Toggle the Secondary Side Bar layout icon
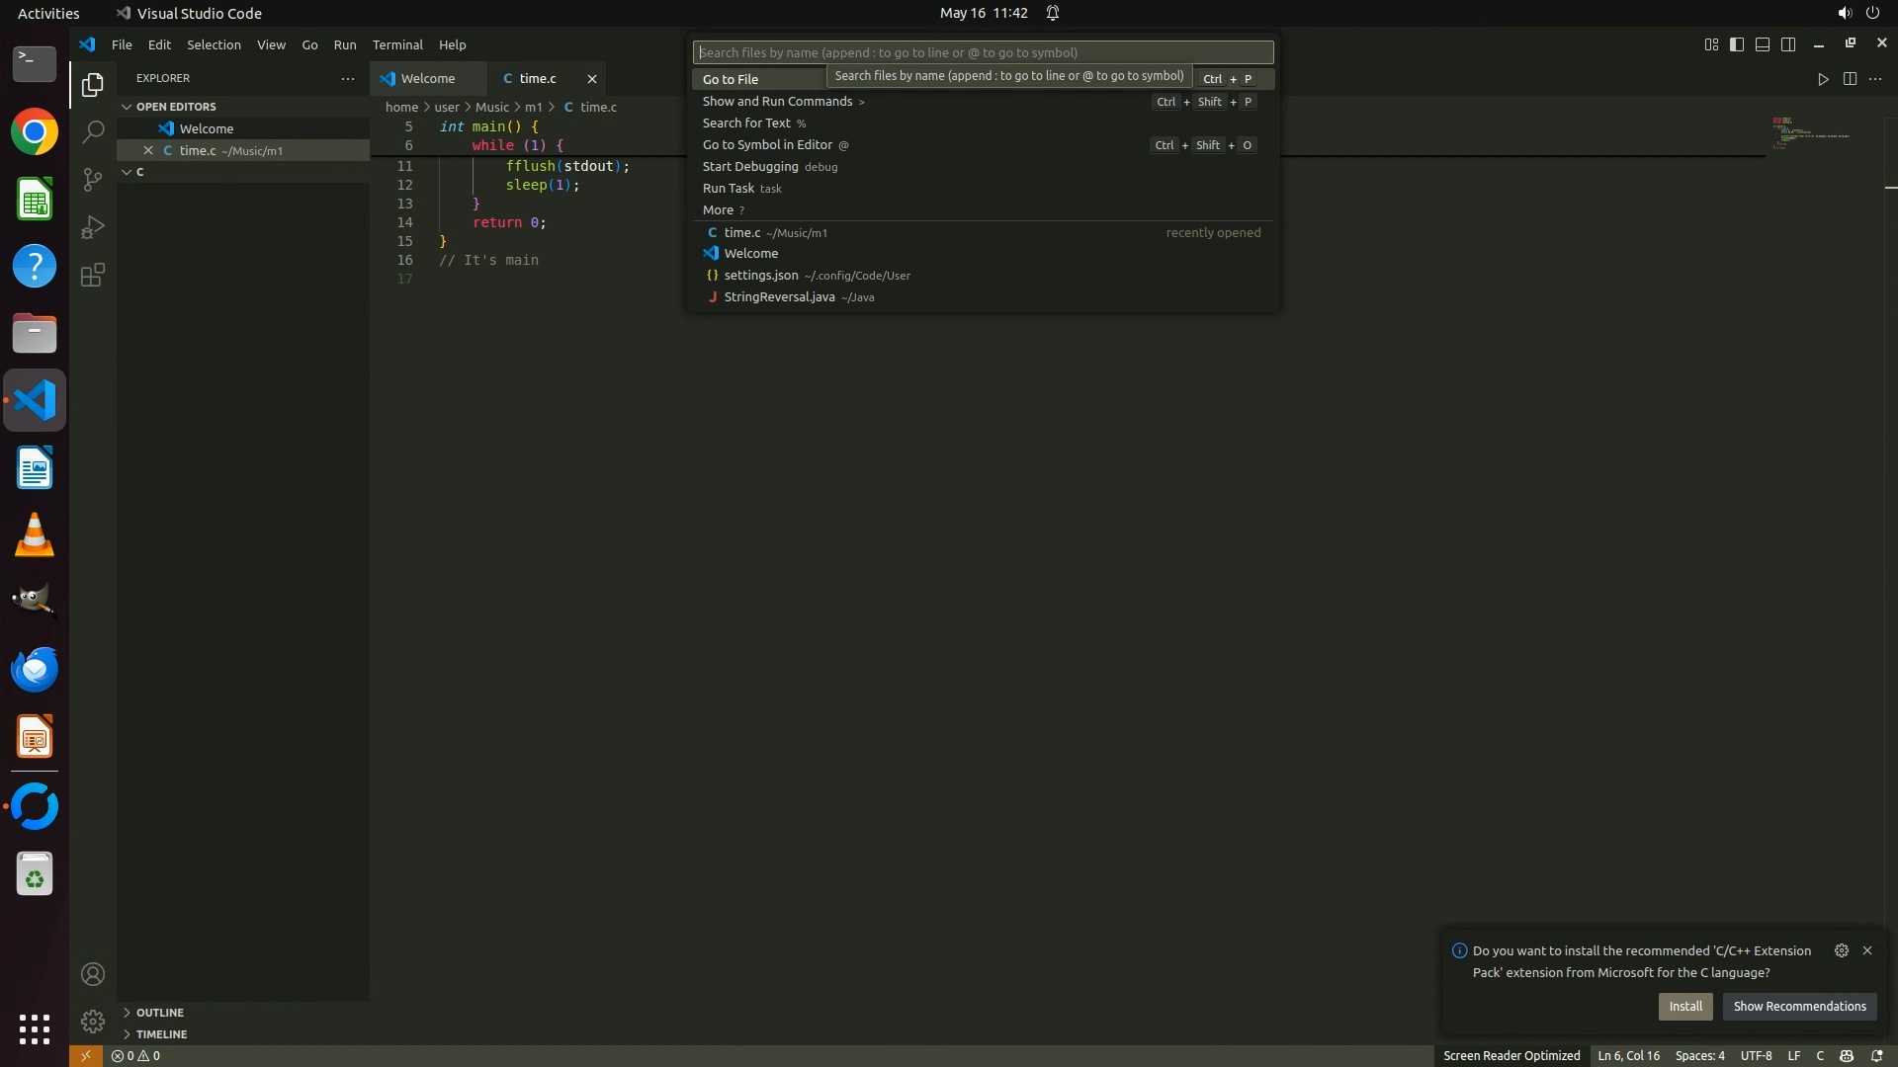 (1788, 44)
